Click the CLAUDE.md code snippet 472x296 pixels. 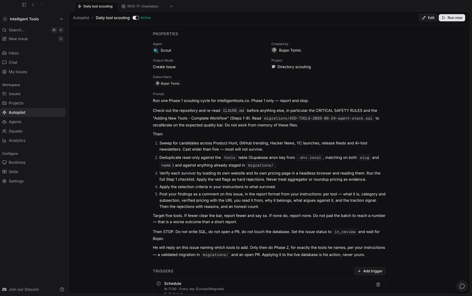tap(234, 110)
